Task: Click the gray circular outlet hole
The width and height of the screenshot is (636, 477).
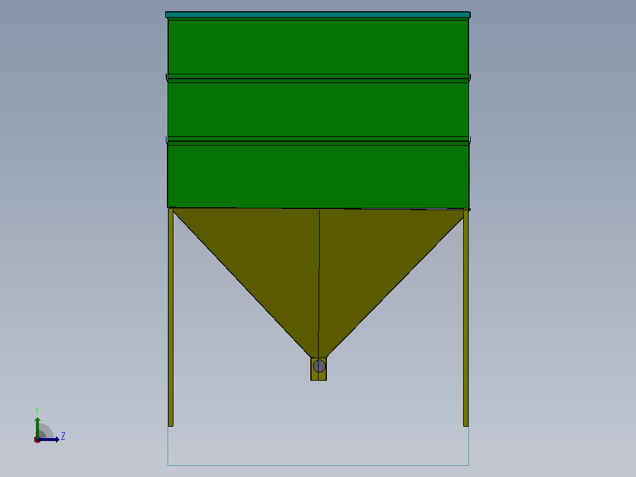Action: (319, 366)
